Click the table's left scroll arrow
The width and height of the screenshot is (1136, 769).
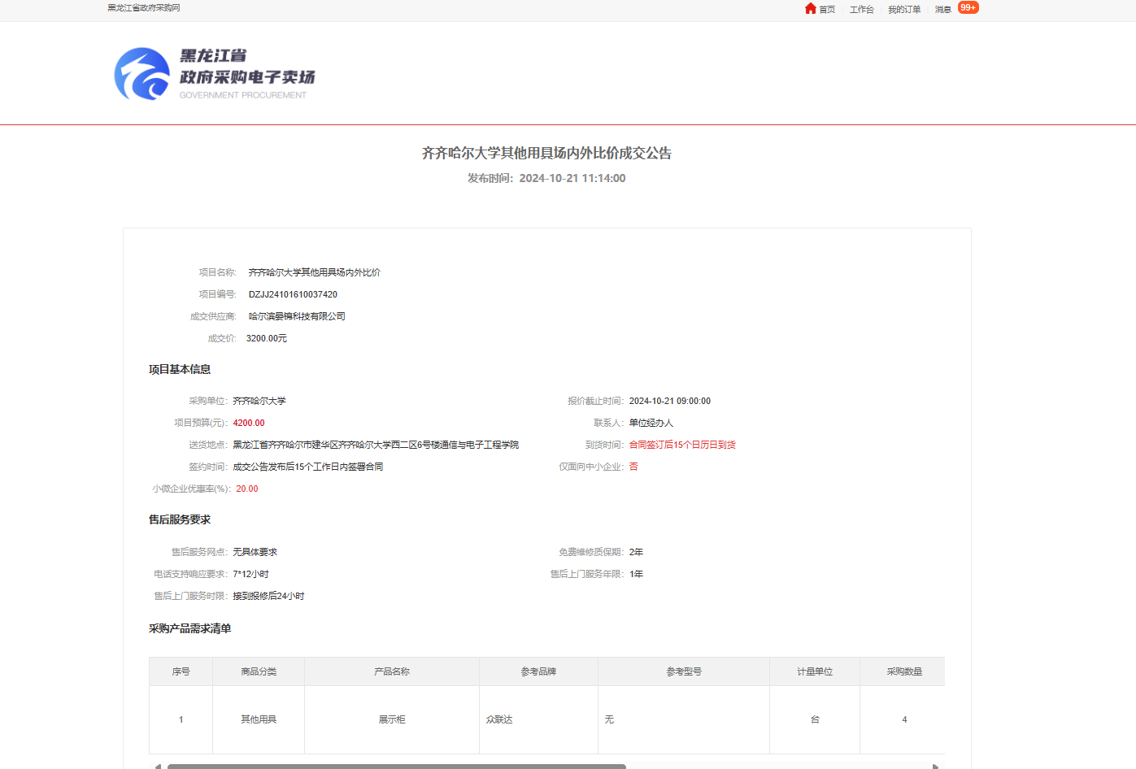[157, 766]
